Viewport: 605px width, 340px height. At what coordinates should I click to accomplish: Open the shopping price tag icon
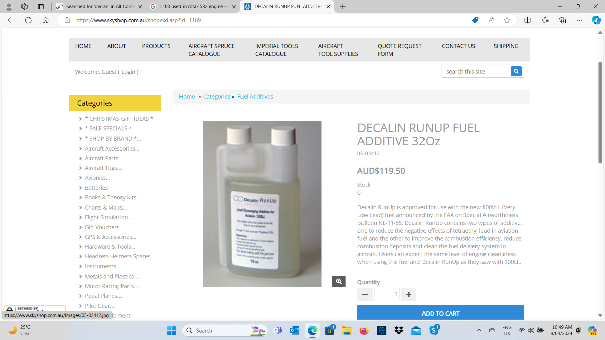475,20
